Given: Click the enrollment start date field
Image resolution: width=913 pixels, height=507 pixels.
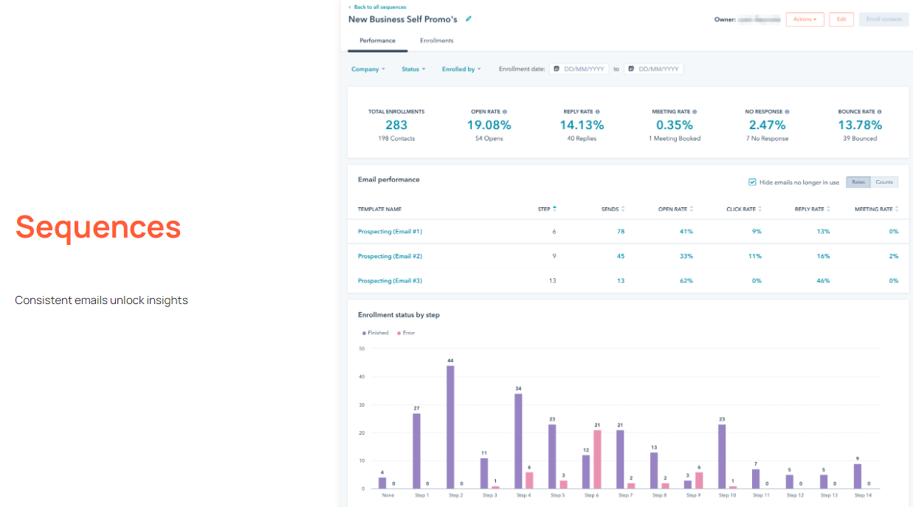Looking at the screenshot, I should [x=579, y=69].
